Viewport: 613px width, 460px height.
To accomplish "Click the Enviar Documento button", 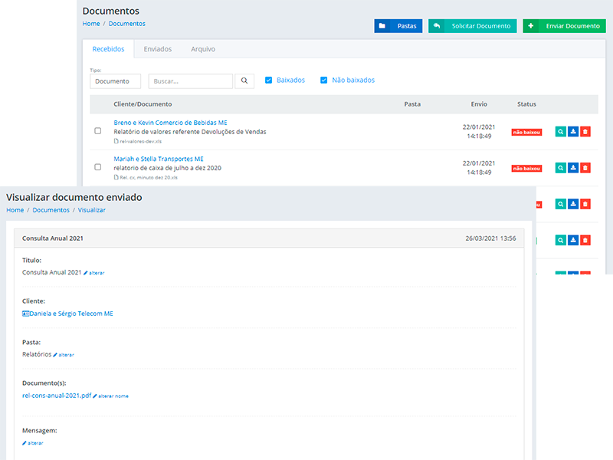I will coord(564,26).
